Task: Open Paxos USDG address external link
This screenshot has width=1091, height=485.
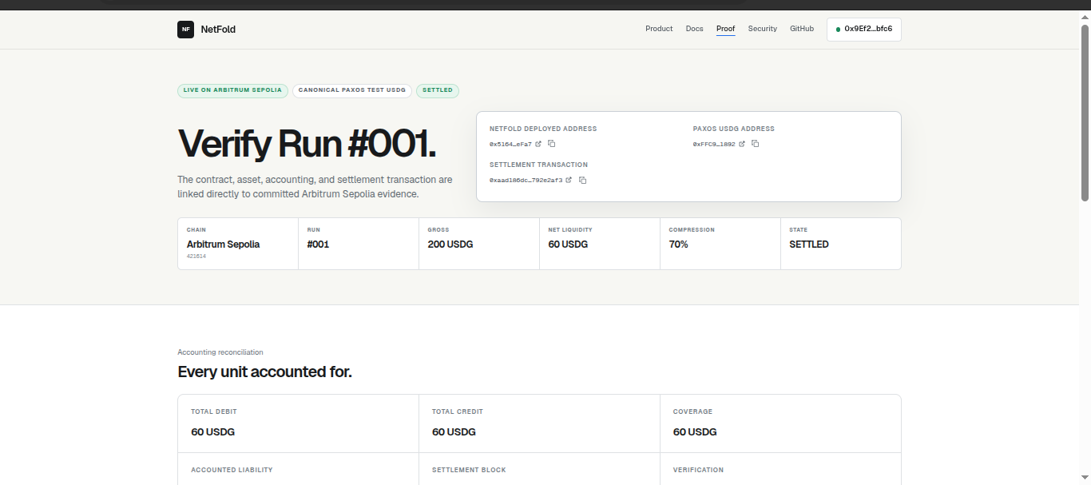Action: click(x=742, y=144)
